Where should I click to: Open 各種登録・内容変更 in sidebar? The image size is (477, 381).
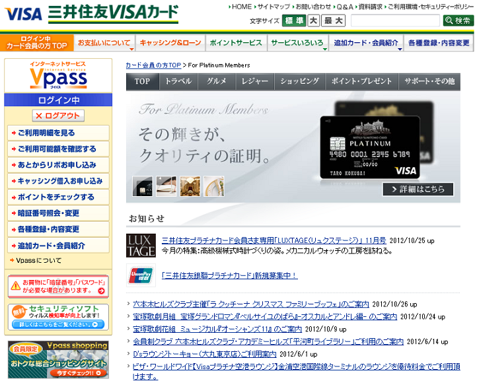tap(58, 229)
